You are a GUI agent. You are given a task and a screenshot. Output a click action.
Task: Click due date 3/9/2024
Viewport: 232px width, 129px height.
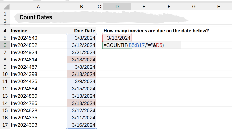[81, 81]
